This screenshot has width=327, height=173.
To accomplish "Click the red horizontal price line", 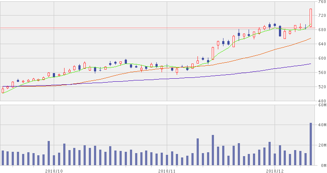I will [x=130, y=28].
